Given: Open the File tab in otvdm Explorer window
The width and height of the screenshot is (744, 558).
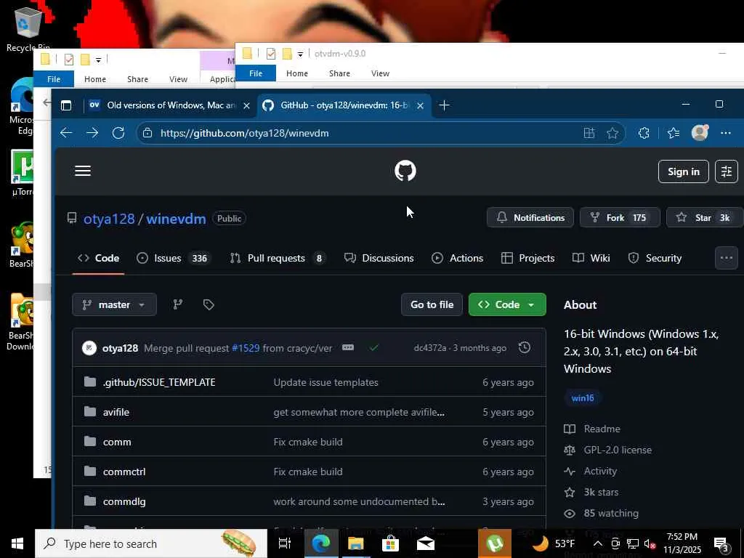Looking at the screenshot, I should coord(256,73).
